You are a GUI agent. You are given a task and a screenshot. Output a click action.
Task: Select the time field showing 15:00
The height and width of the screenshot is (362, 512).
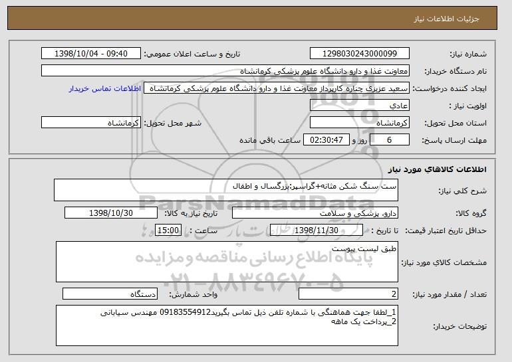click(x=168, y=230)
